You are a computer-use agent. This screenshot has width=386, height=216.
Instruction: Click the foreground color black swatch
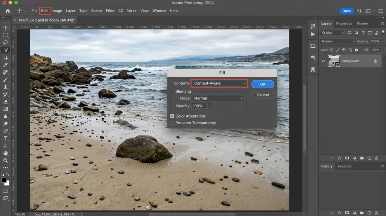[x=3, y=180]
